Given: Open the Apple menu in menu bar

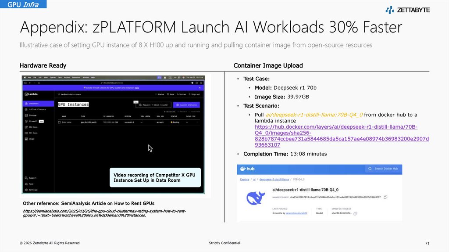Looking at the screenshot, I should click(25, 77).
